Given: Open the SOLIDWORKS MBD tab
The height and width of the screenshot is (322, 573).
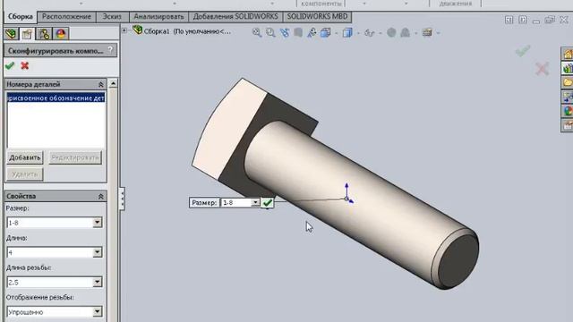Looking at the screenshot, I should (317, 17).
